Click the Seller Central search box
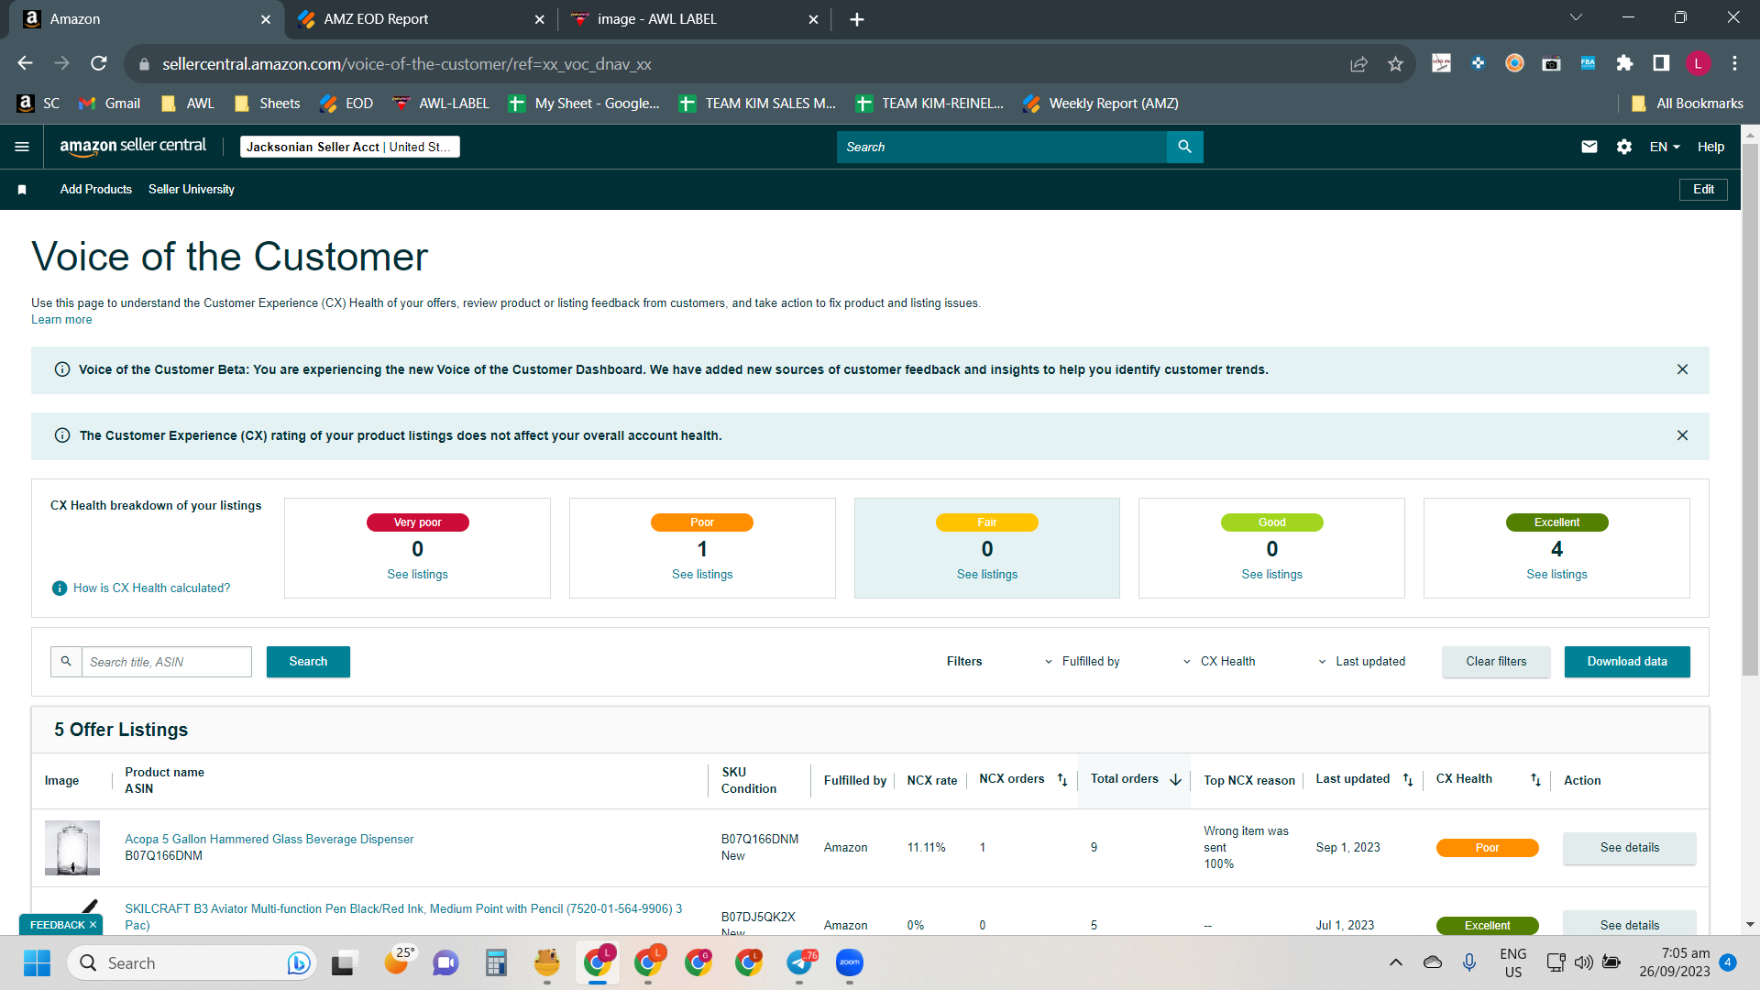The width and height of the screenshot is (1760, 990). pyautogui.click(x=1002, y=147)
